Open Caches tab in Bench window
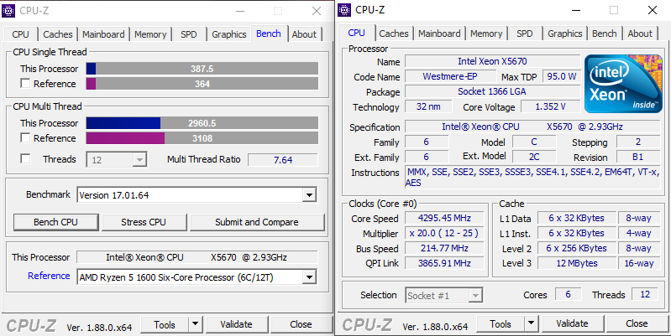Image resolution: width=671 pixels, height=336 pixels. point(58,34)
